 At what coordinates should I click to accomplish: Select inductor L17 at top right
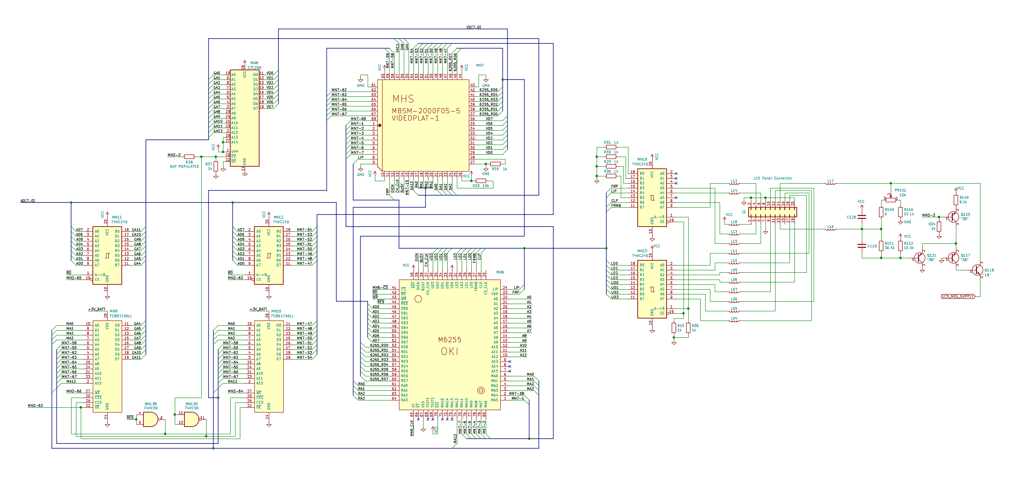(831, 184)
